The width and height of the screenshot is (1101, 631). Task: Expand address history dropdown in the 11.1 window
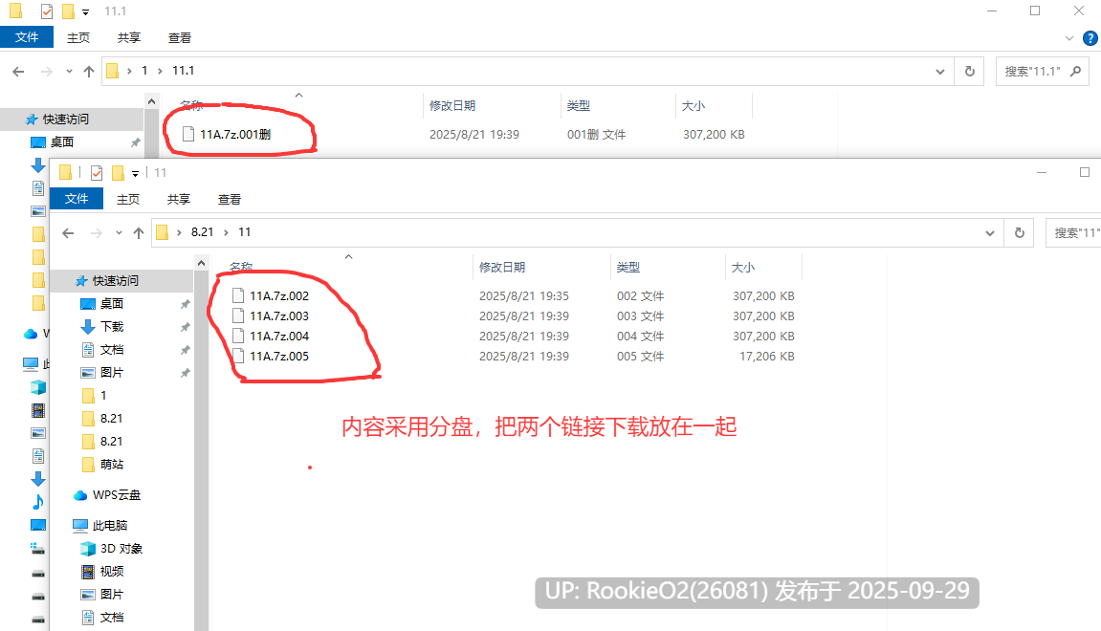pyautogui.click(x=939, y=72)
